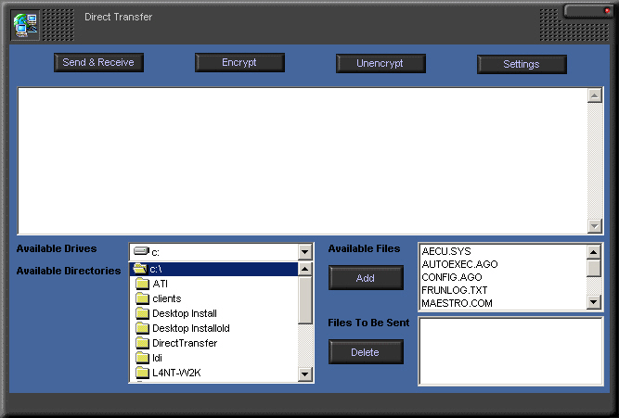
Task: Select file FRUNLOG.TXT
Action: pyautogui.click(x=503, y=290)
